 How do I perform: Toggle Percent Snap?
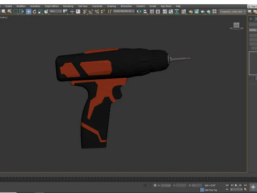97,12
